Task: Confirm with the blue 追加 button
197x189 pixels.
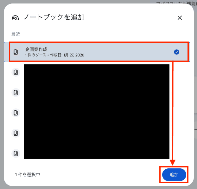Action: [x=174, y=175]
